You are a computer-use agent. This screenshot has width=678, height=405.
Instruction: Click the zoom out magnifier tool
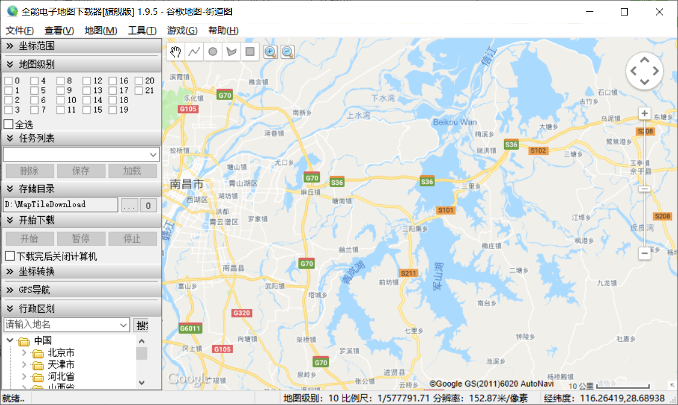(288, 52)
